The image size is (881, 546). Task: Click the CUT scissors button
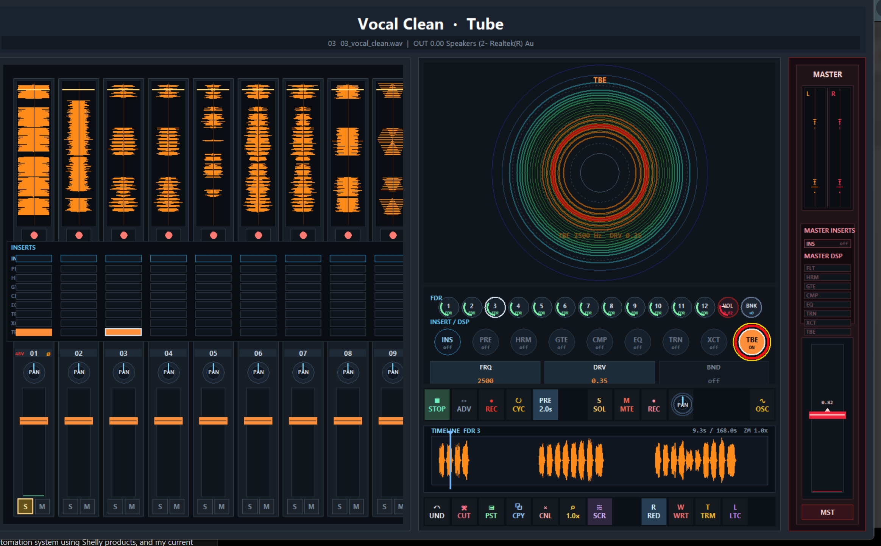click(x=464, y=511)
